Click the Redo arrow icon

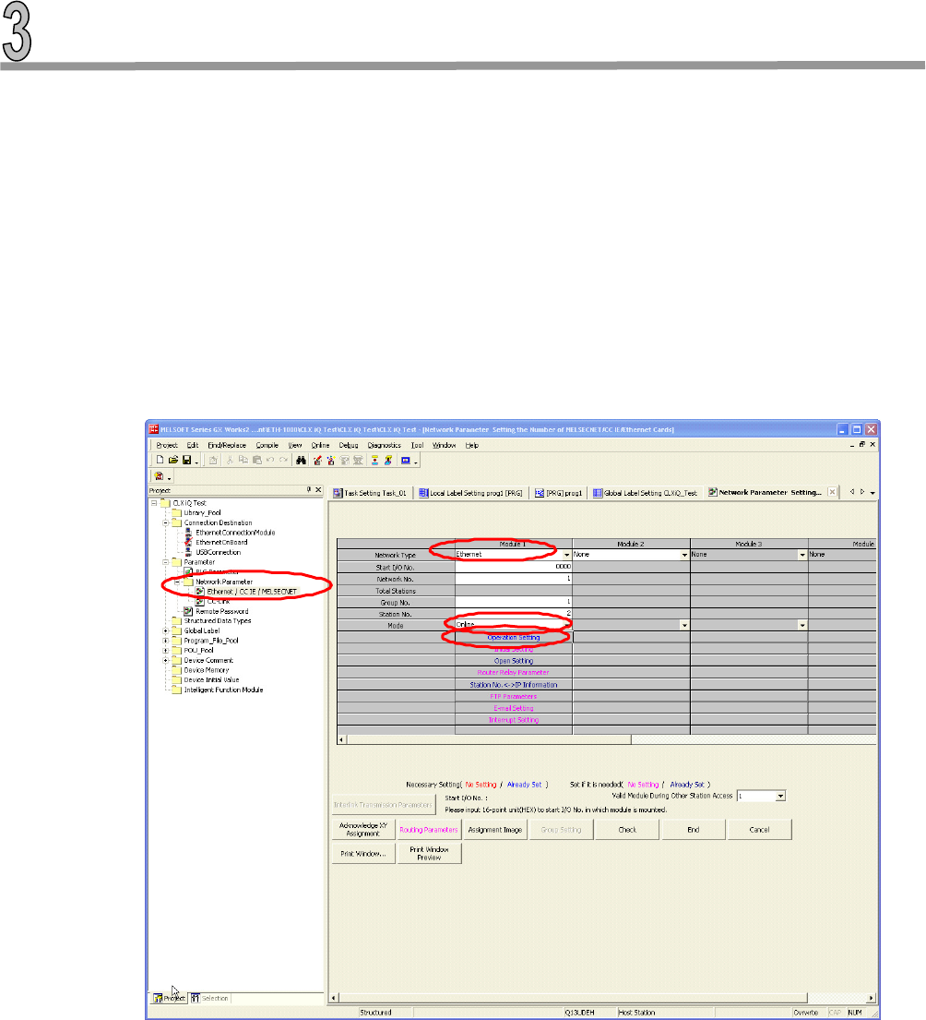pyautogui.click(x=283, y=461)
